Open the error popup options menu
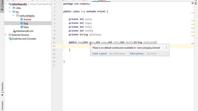This screenshot has height=111, width=198. pos(166,48)
